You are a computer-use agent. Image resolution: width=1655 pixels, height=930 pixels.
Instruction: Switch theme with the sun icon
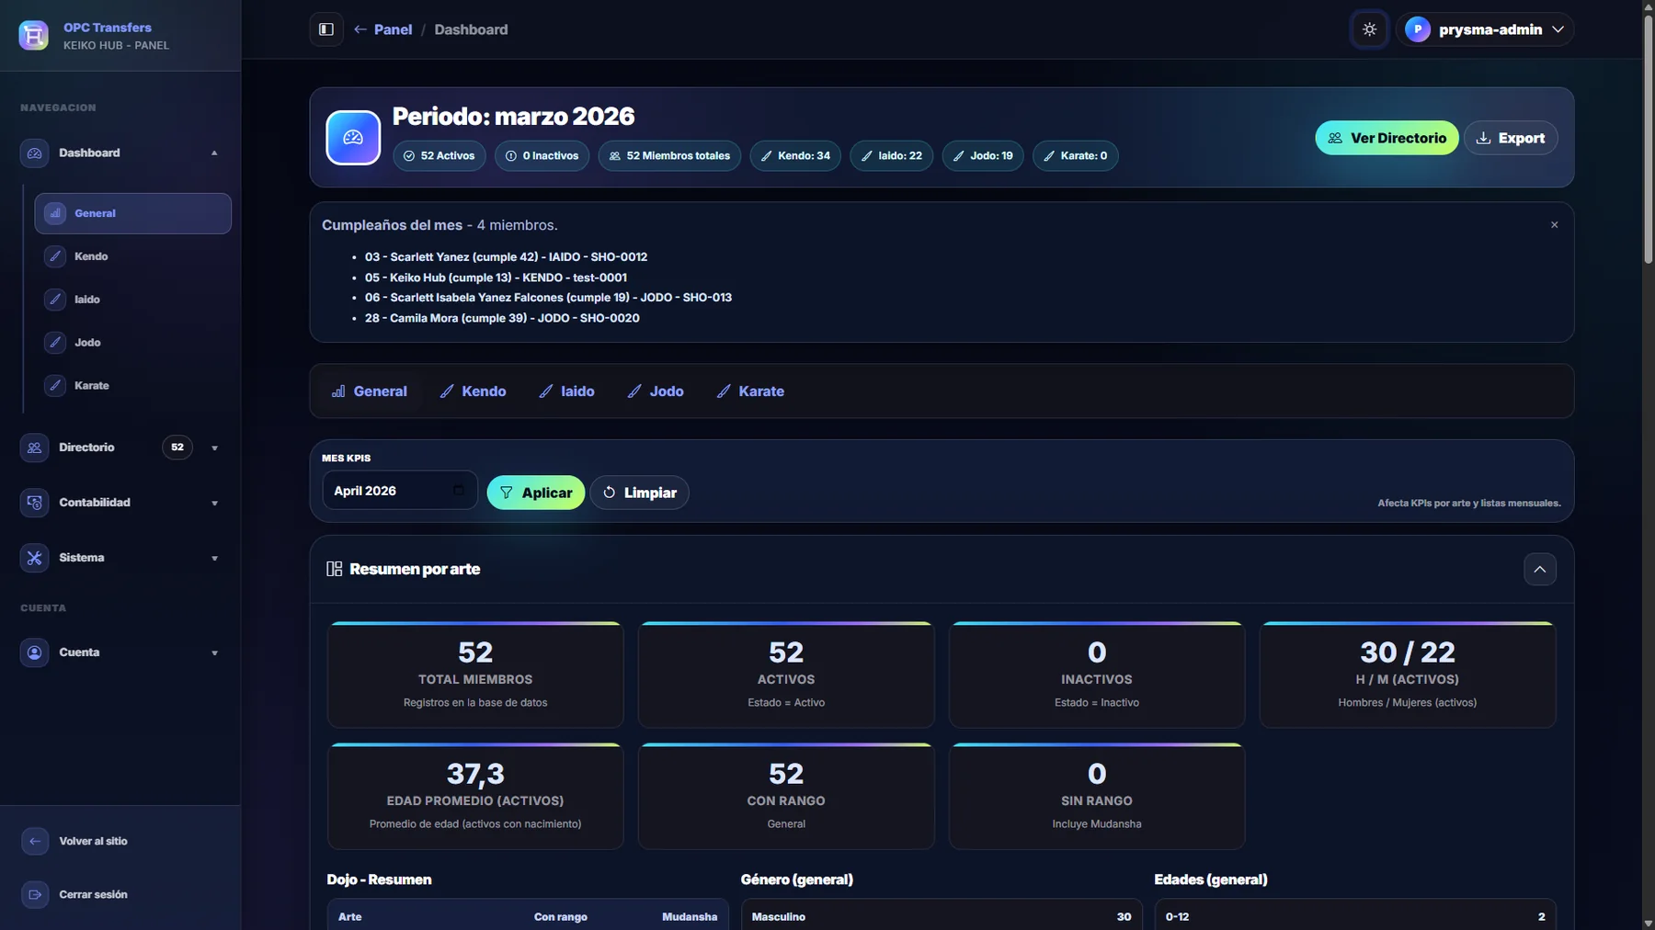click(1369, 29)
